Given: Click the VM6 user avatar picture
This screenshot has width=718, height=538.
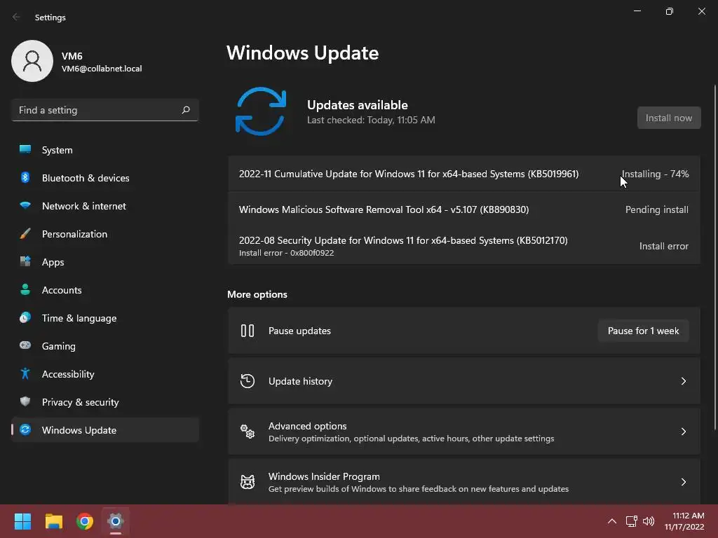Looking at the screenshot, I should point(32,61).
